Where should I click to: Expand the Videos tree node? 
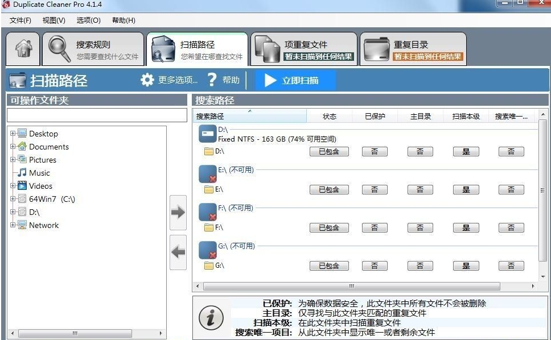tap(13, 185)
